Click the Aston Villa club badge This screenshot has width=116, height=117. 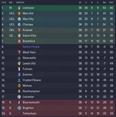pos(19,36)
